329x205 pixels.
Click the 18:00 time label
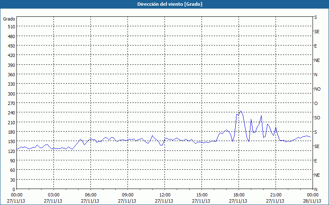(239, 195)
